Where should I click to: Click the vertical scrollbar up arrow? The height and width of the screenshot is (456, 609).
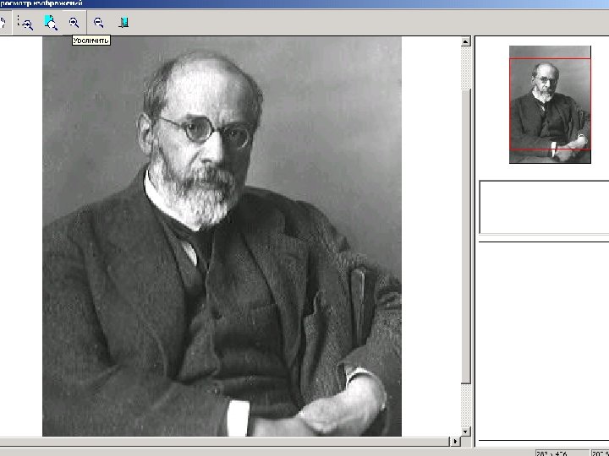coord(466,41)
